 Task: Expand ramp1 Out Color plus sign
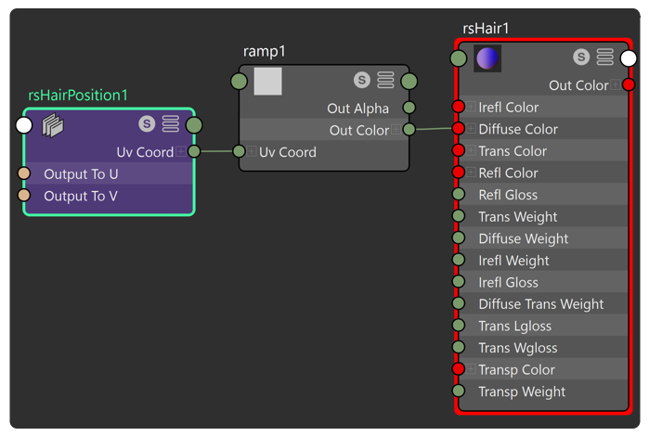point(396,130)
